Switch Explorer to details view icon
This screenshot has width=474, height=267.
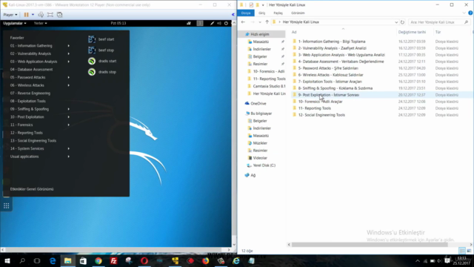point(462,251)
